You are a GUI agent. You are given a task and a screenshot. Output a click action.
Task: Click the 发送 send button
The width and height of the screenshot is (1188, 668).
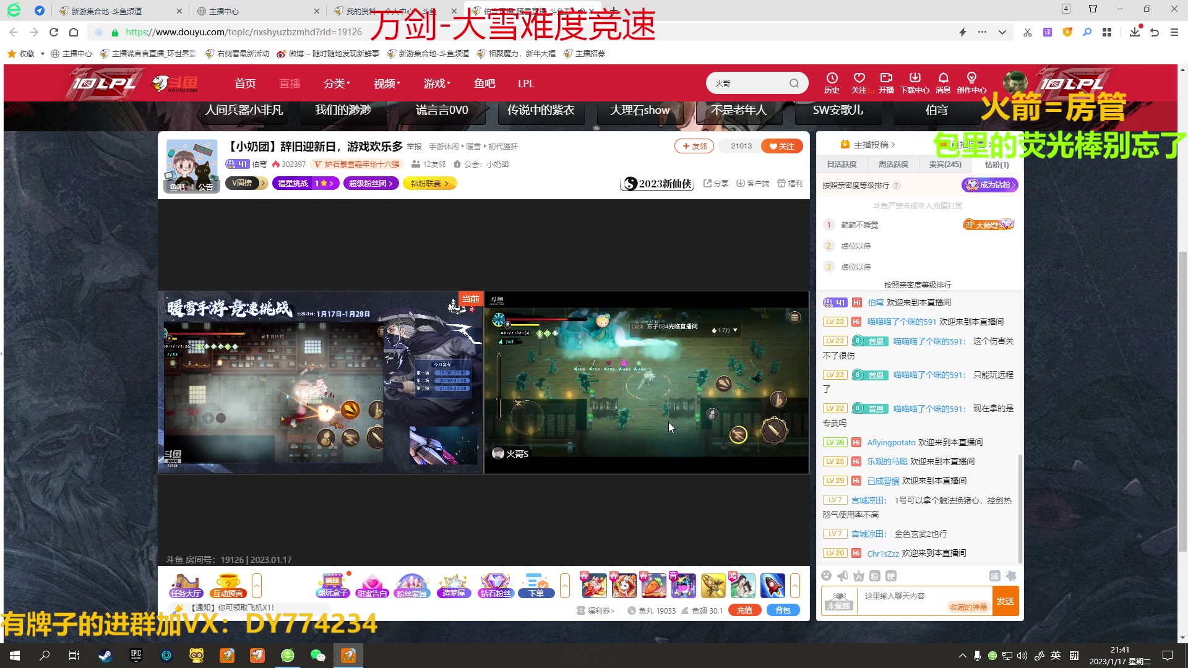pos(1005,601)
